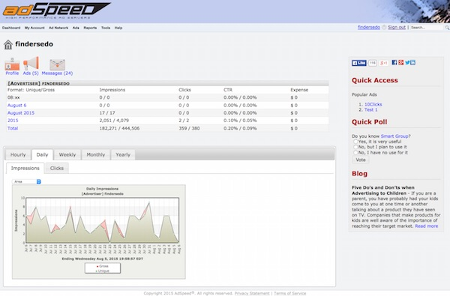Open the Ads (5) link
Viewport: 450px width, 296px height.
(31, 73)
